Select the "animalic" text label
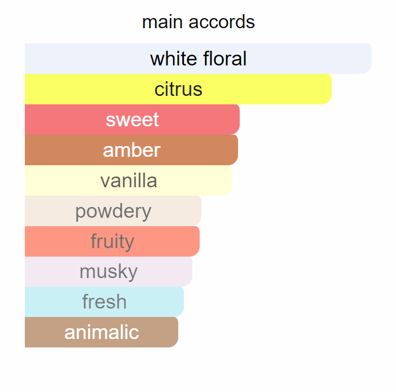The height and width of the screenshot is (392, 396). click(x=102, y=332)
